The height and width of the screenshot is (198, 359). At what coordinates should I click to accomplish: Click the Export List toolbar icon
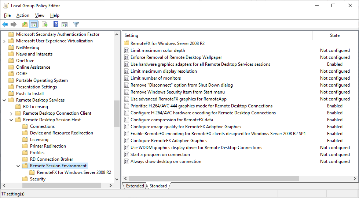(45, 24)
